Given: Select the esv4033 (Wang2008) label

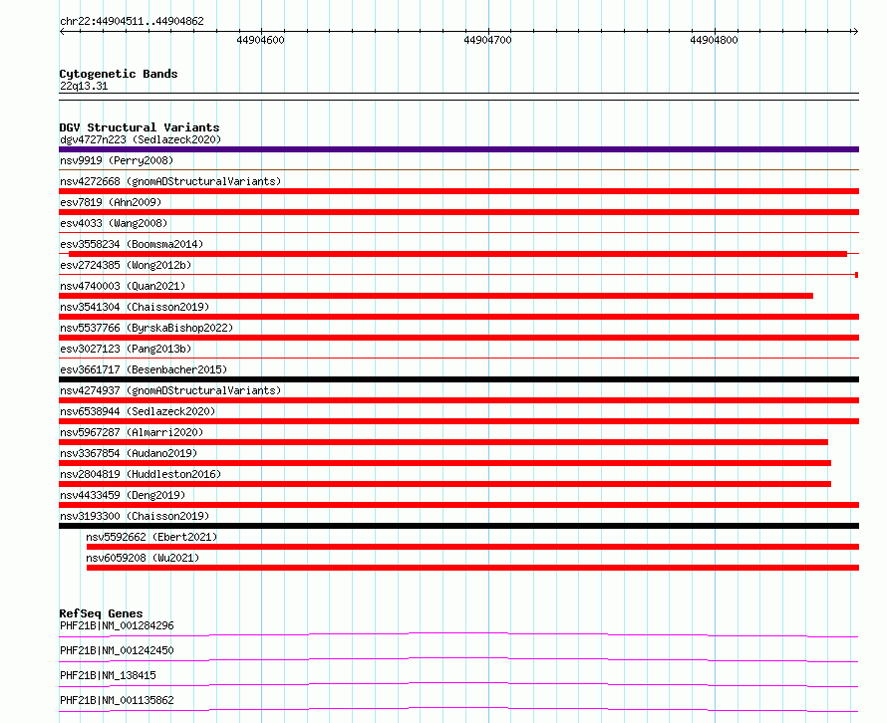Looking at the screenshot, I should (x=114, y=223).
